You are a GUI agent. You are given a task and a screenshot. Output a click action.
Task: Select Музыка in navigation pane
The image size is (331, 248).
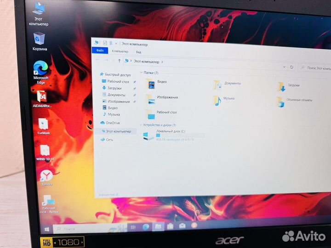(x=111, y=114)
